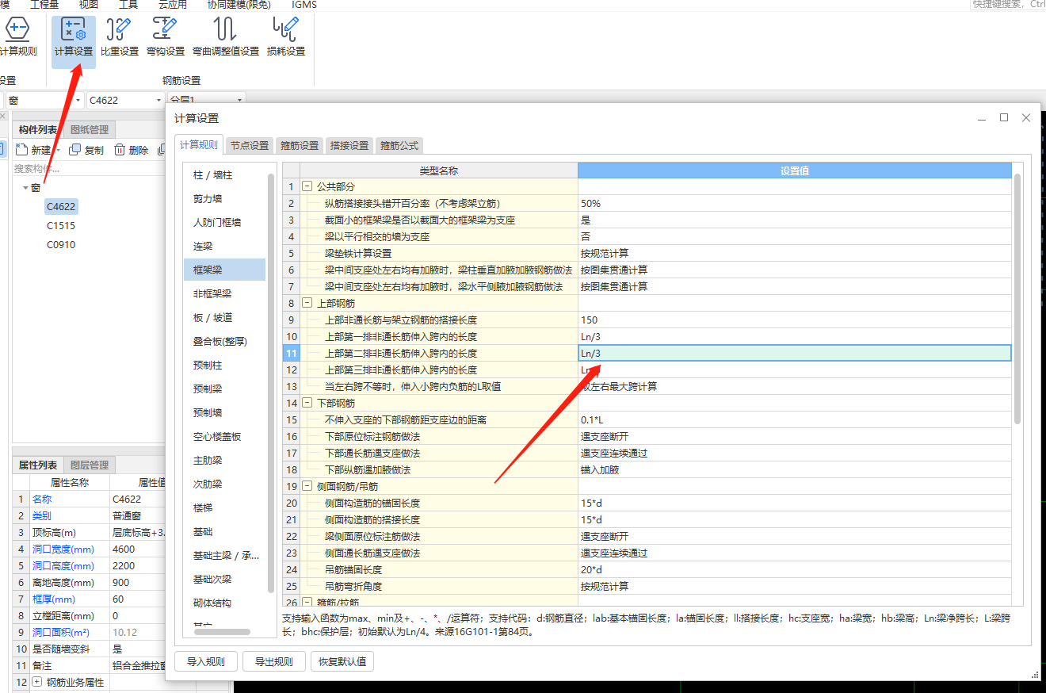The height and width of the screenshot is (693, 1046).
Task: Click the 搜索构件 search field
Action: [88, 168]
